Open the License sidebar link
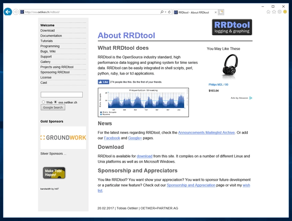Image resolution: width=292 pixels, height=221 pixels. coord(46,77)
